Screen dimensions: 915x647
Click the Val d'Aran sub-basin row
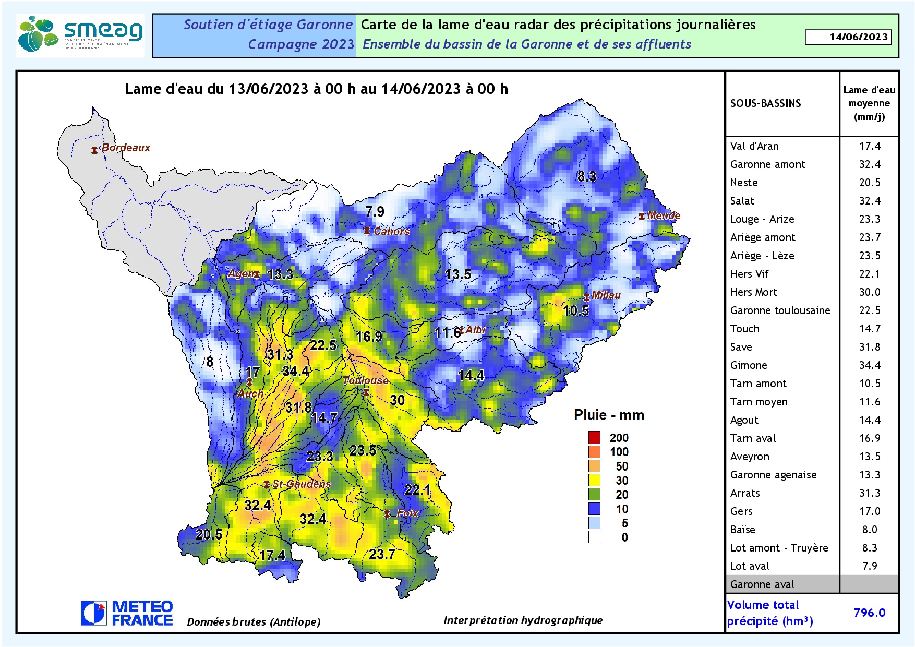click(754, 146)
